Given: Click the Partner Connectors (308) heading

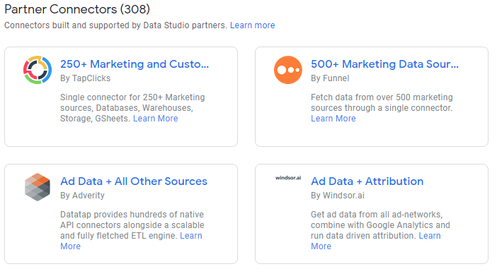Looking at the screenshot, I should [77, 9].
